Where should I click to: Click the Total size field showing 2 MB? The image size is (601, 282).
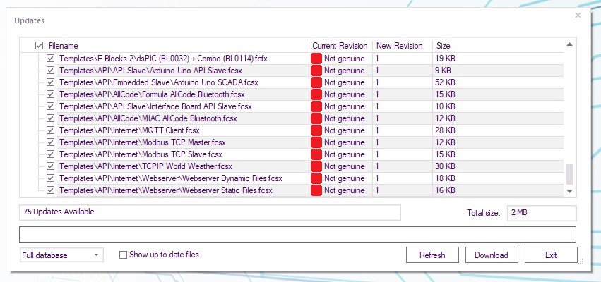(x=541, y=212)
